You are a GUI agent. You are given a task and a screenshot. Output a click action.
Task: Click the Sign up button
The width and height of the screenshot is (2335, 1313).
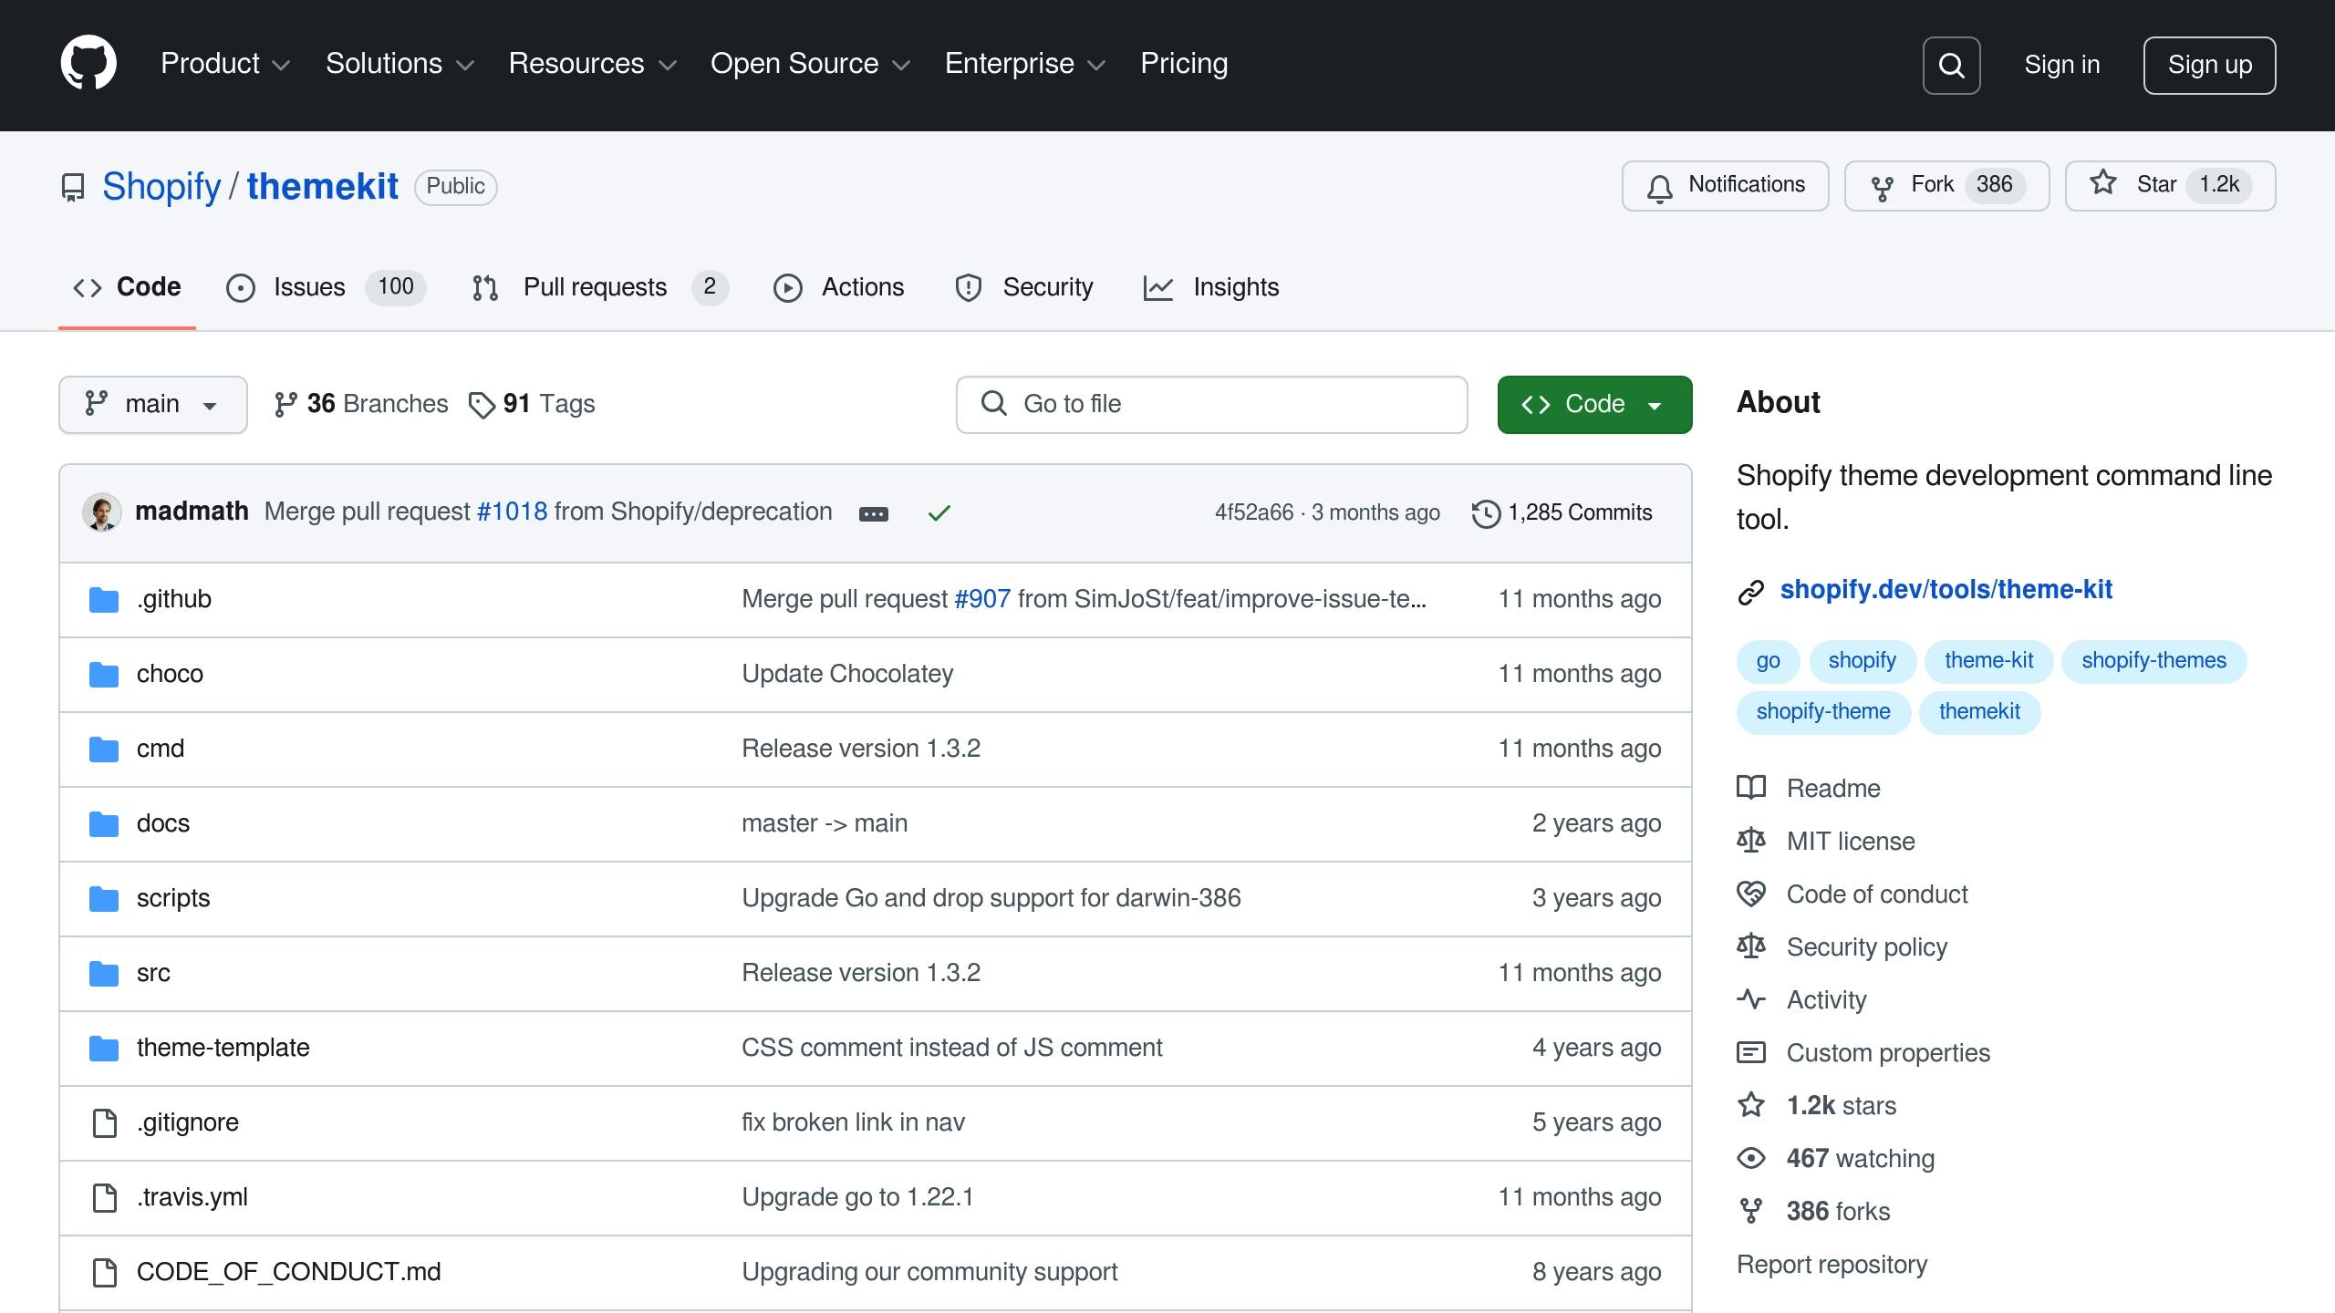click(x=2209, y=66)
